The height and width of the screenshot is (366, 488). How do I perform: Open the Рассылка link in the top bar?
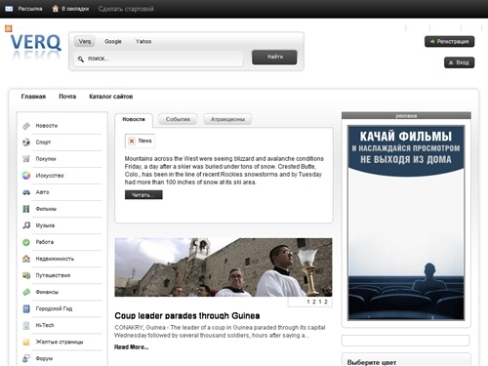pos(30,9)
